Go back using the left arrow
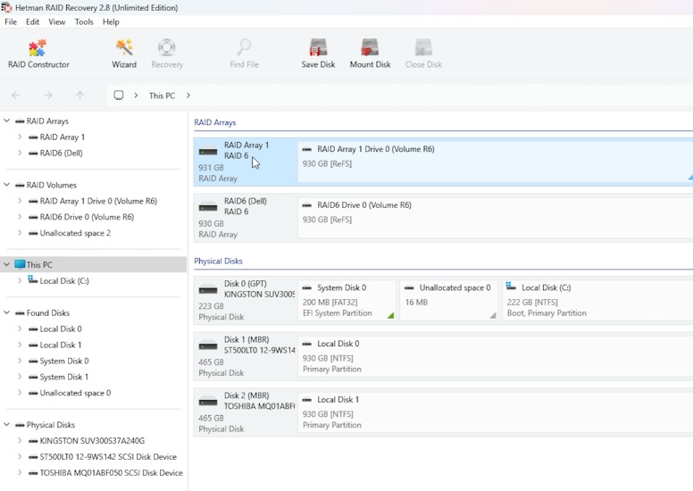The image size is (693, 491). (x=16, y=96)
